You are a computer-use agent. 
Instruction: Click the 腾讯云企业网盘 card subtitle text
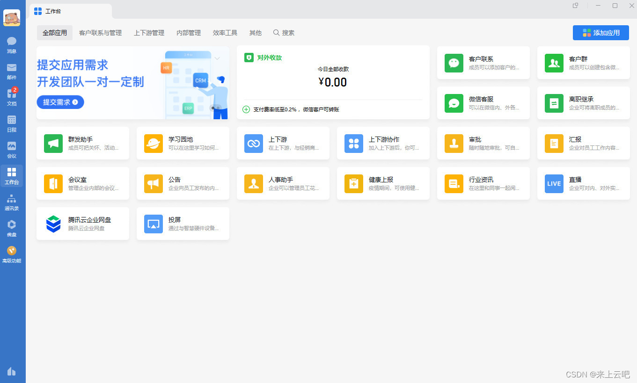point(87,229)
